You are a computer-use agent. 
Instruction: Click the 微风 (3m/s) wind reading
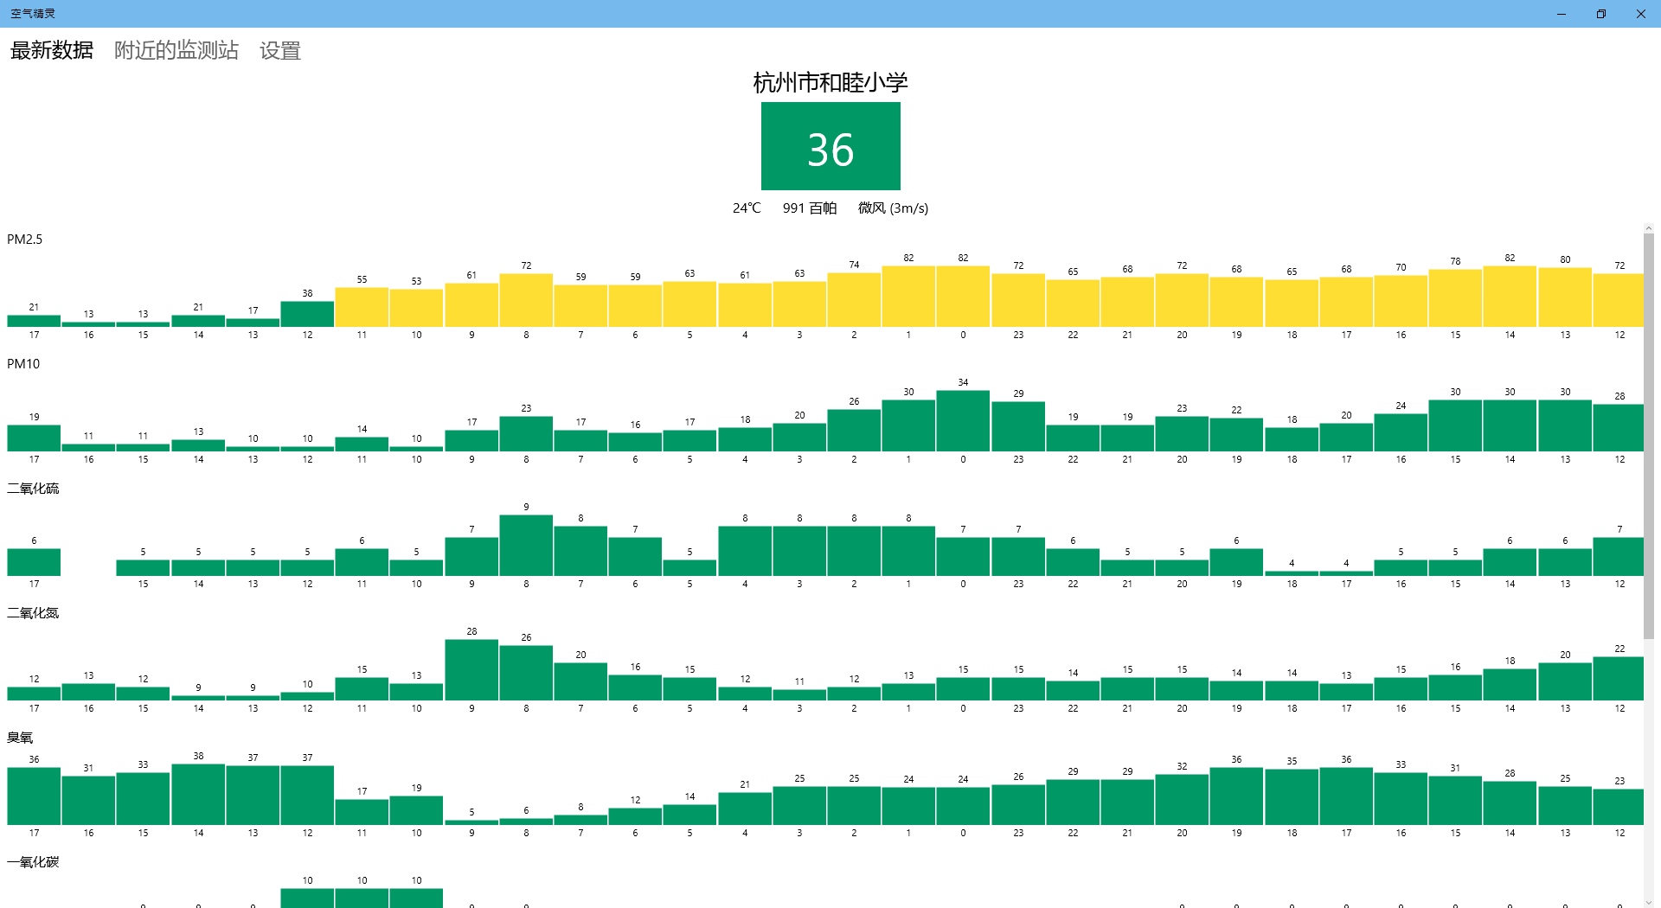[893, 208]
